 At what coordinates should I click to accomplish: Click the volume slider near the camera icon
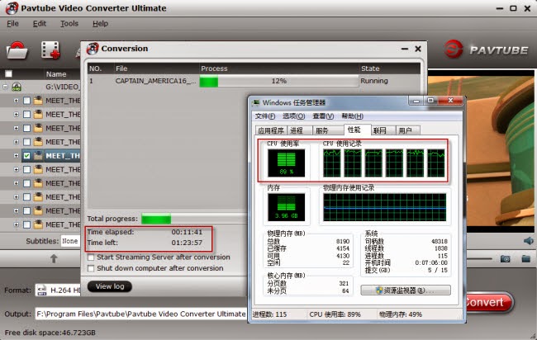click(x=478, y=258)
